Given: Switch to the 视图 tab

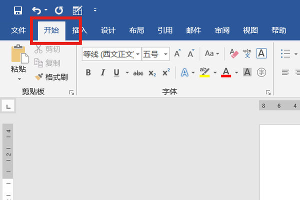Looking at the screenshot, I should point(250,30).
